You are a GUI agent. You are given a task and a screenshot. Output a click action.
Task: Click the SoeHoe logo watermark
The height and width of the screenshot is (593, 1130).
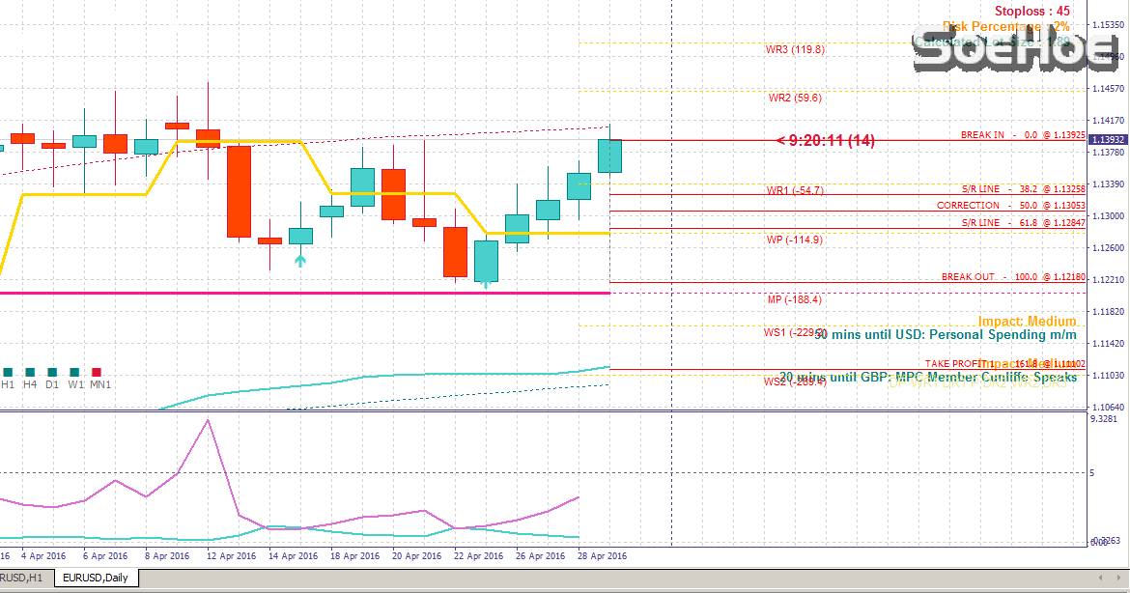coord(1014,50)
